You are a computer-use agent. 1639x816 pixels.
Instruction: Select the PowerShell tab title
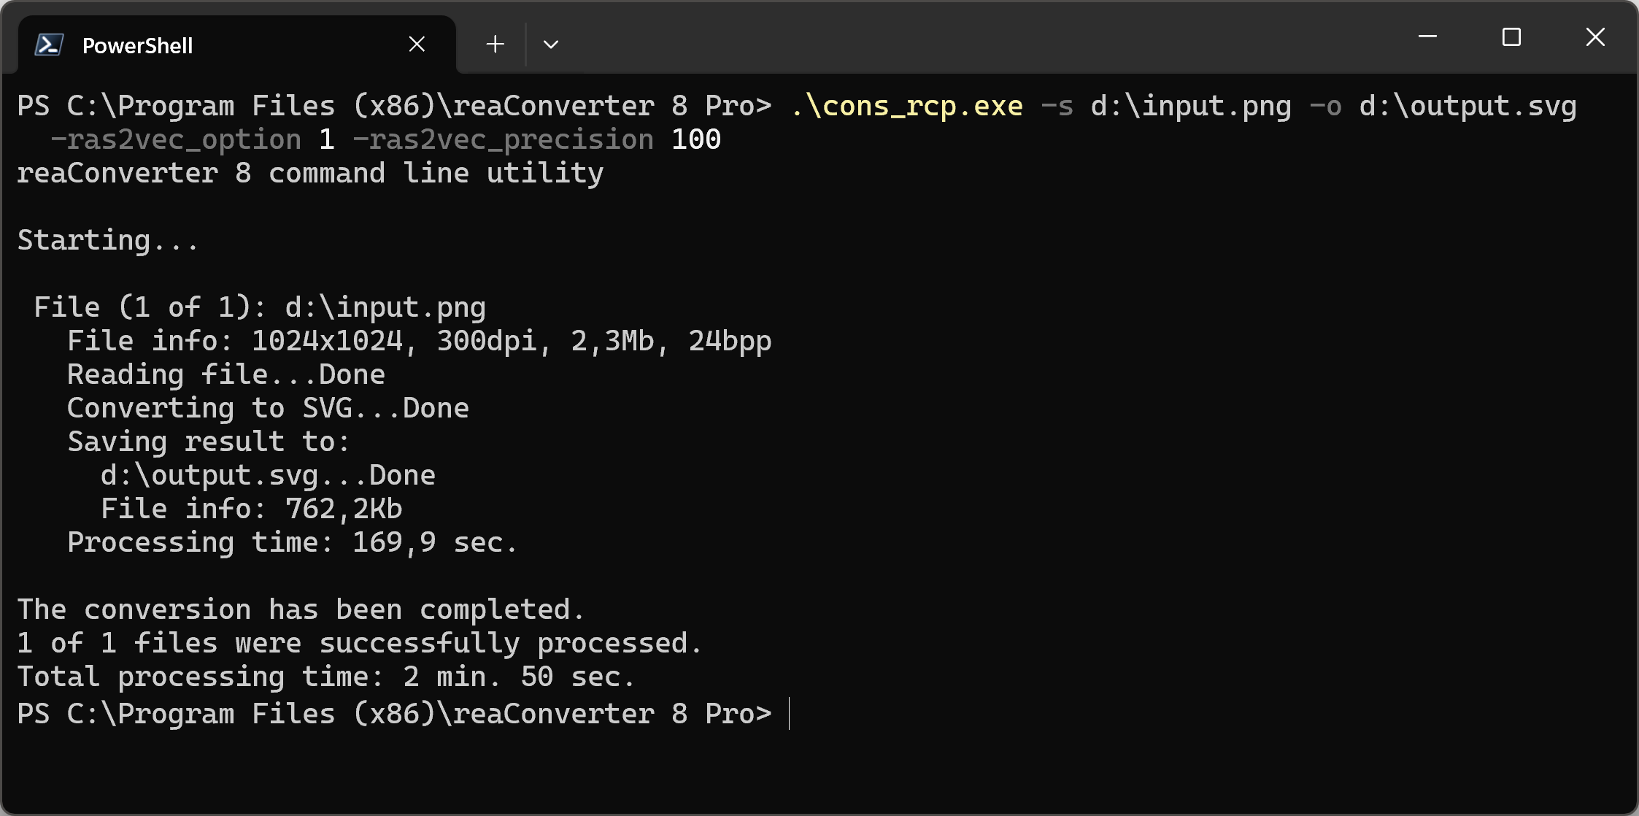pos(137,45)
